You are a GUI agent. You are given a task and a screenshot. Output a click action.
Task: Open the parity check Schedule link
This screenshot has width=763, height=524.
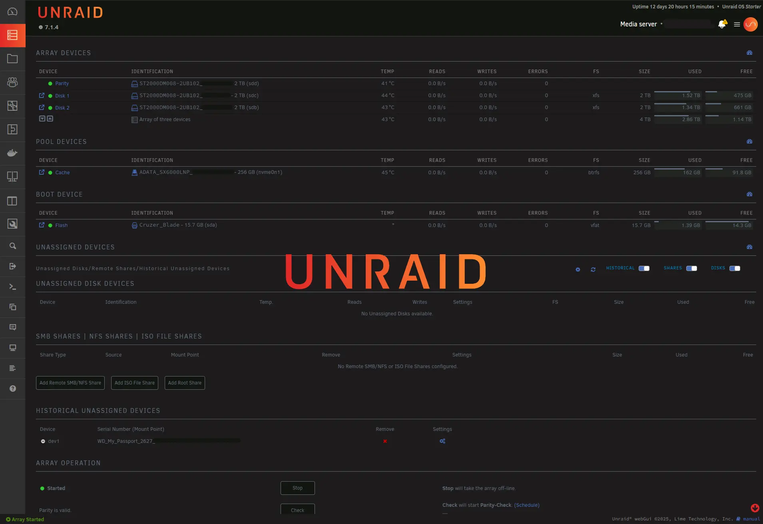[x=527, y=505]
